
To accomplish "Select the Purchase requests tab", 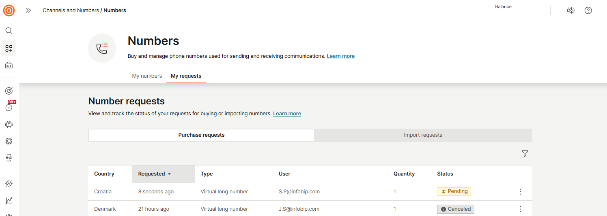I will coord(201,135).
